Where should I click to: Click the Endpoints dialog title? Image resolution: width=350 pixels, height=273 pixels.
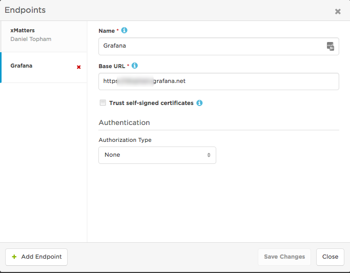(25, 10)
